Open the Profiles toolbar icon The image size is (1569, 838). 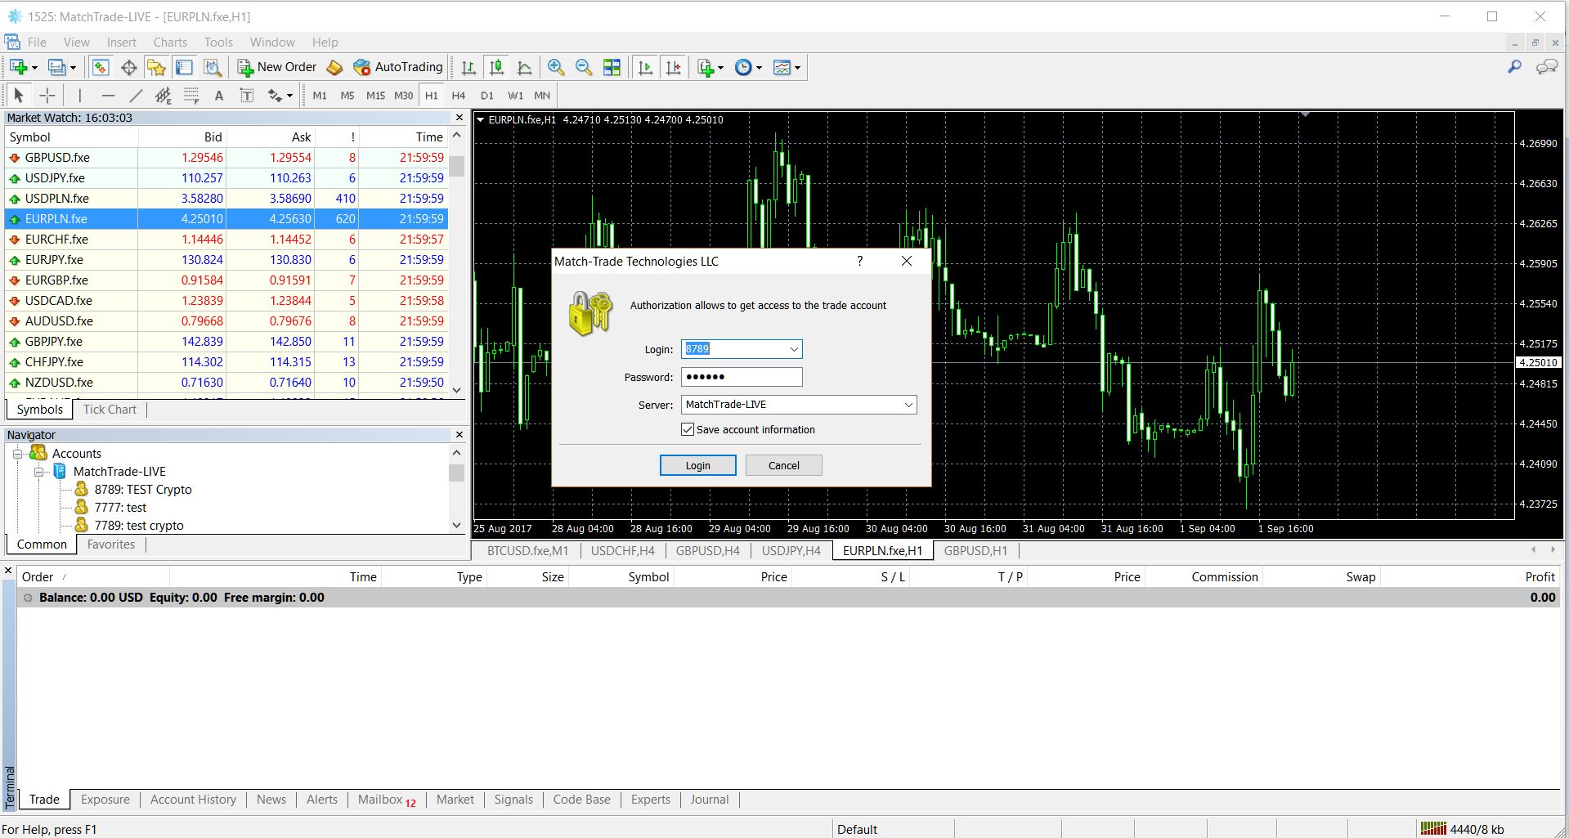click(56, 67)
